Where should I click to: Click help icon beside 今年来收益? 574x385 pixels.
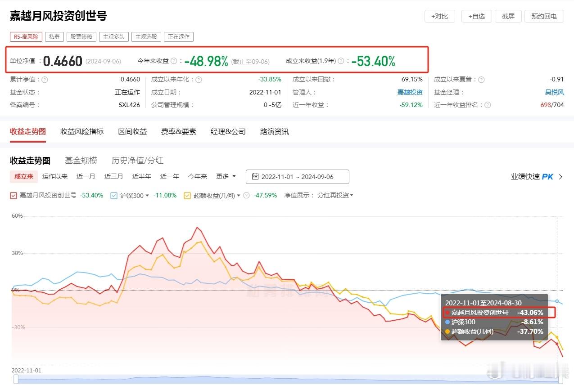tap(174, 61)
